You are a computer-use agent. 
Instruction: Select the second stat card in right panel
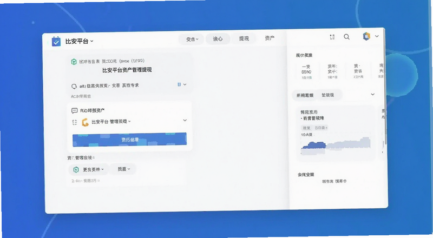point(332,71)
